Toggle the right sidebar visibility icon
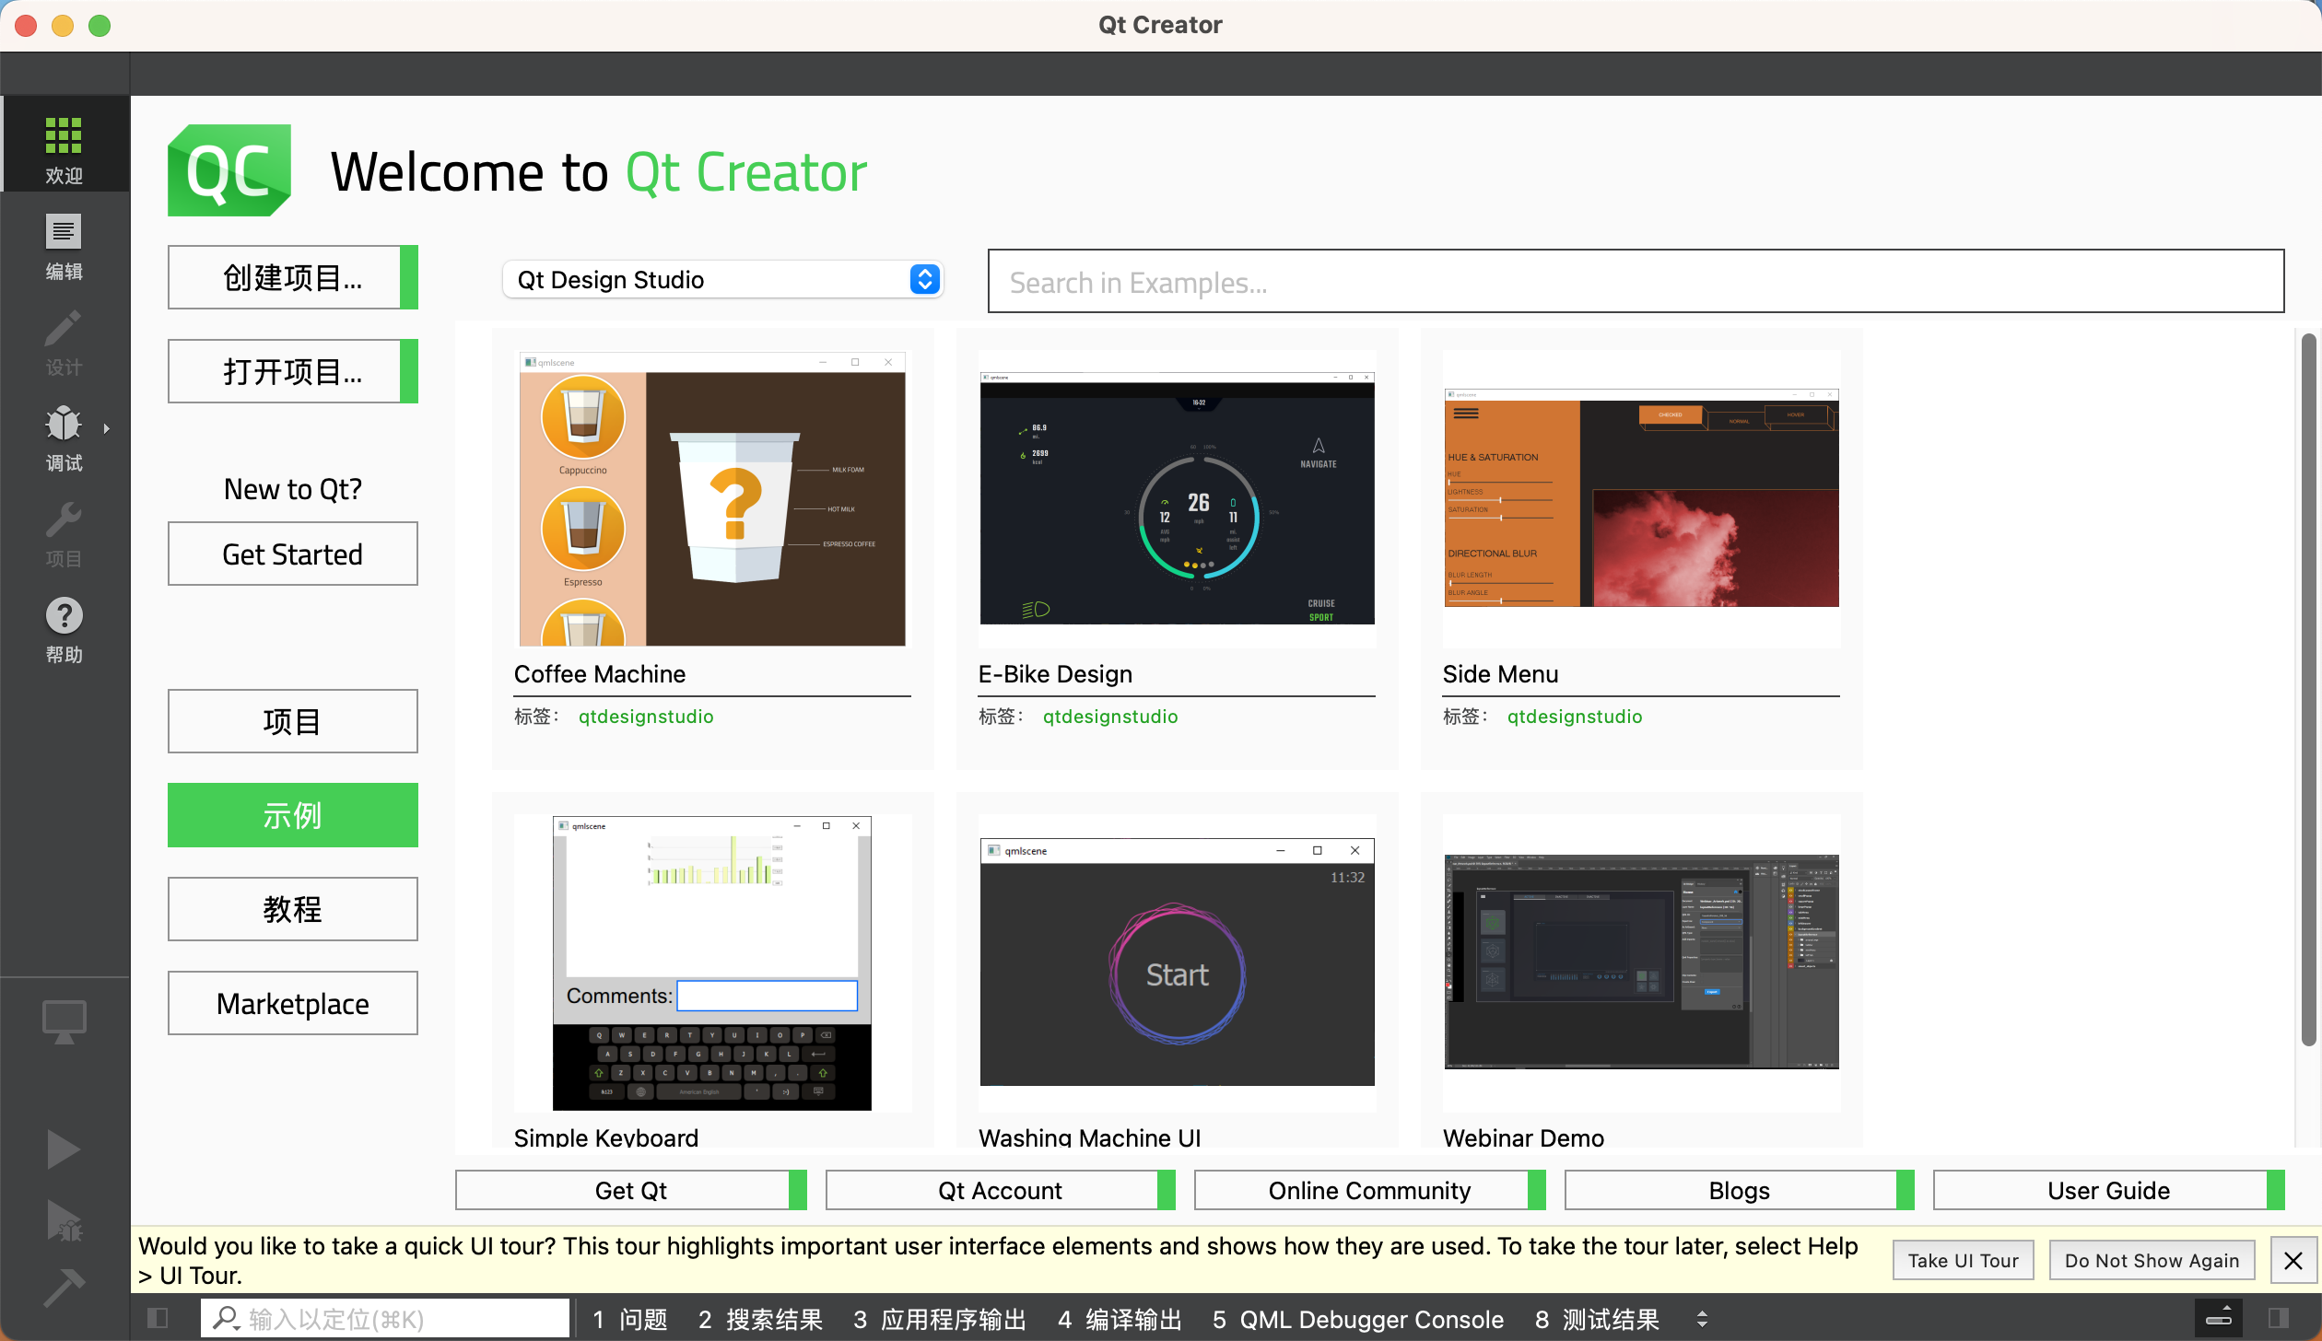This screenshot has height=1341, width=2322. click(x=2280, y=1319)
